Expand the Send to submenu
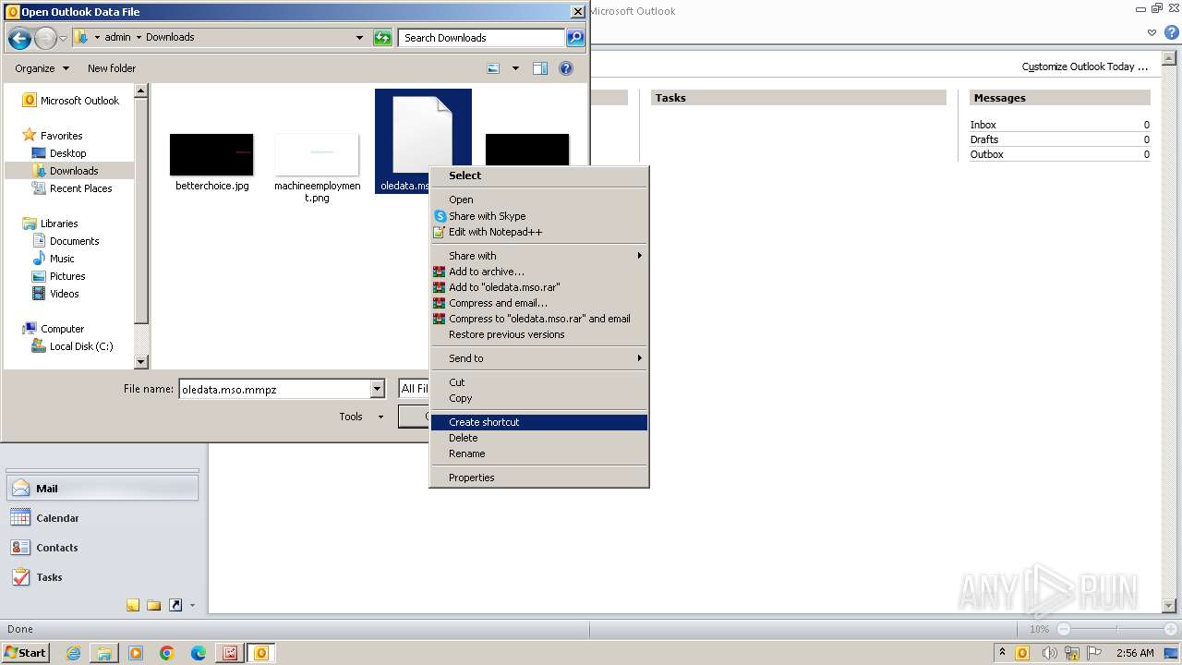The image size is (1182, 665). (539, 358)
